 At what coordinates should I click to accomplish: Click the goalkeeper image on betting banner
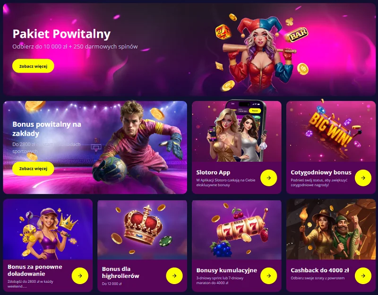tap(137, 147)
